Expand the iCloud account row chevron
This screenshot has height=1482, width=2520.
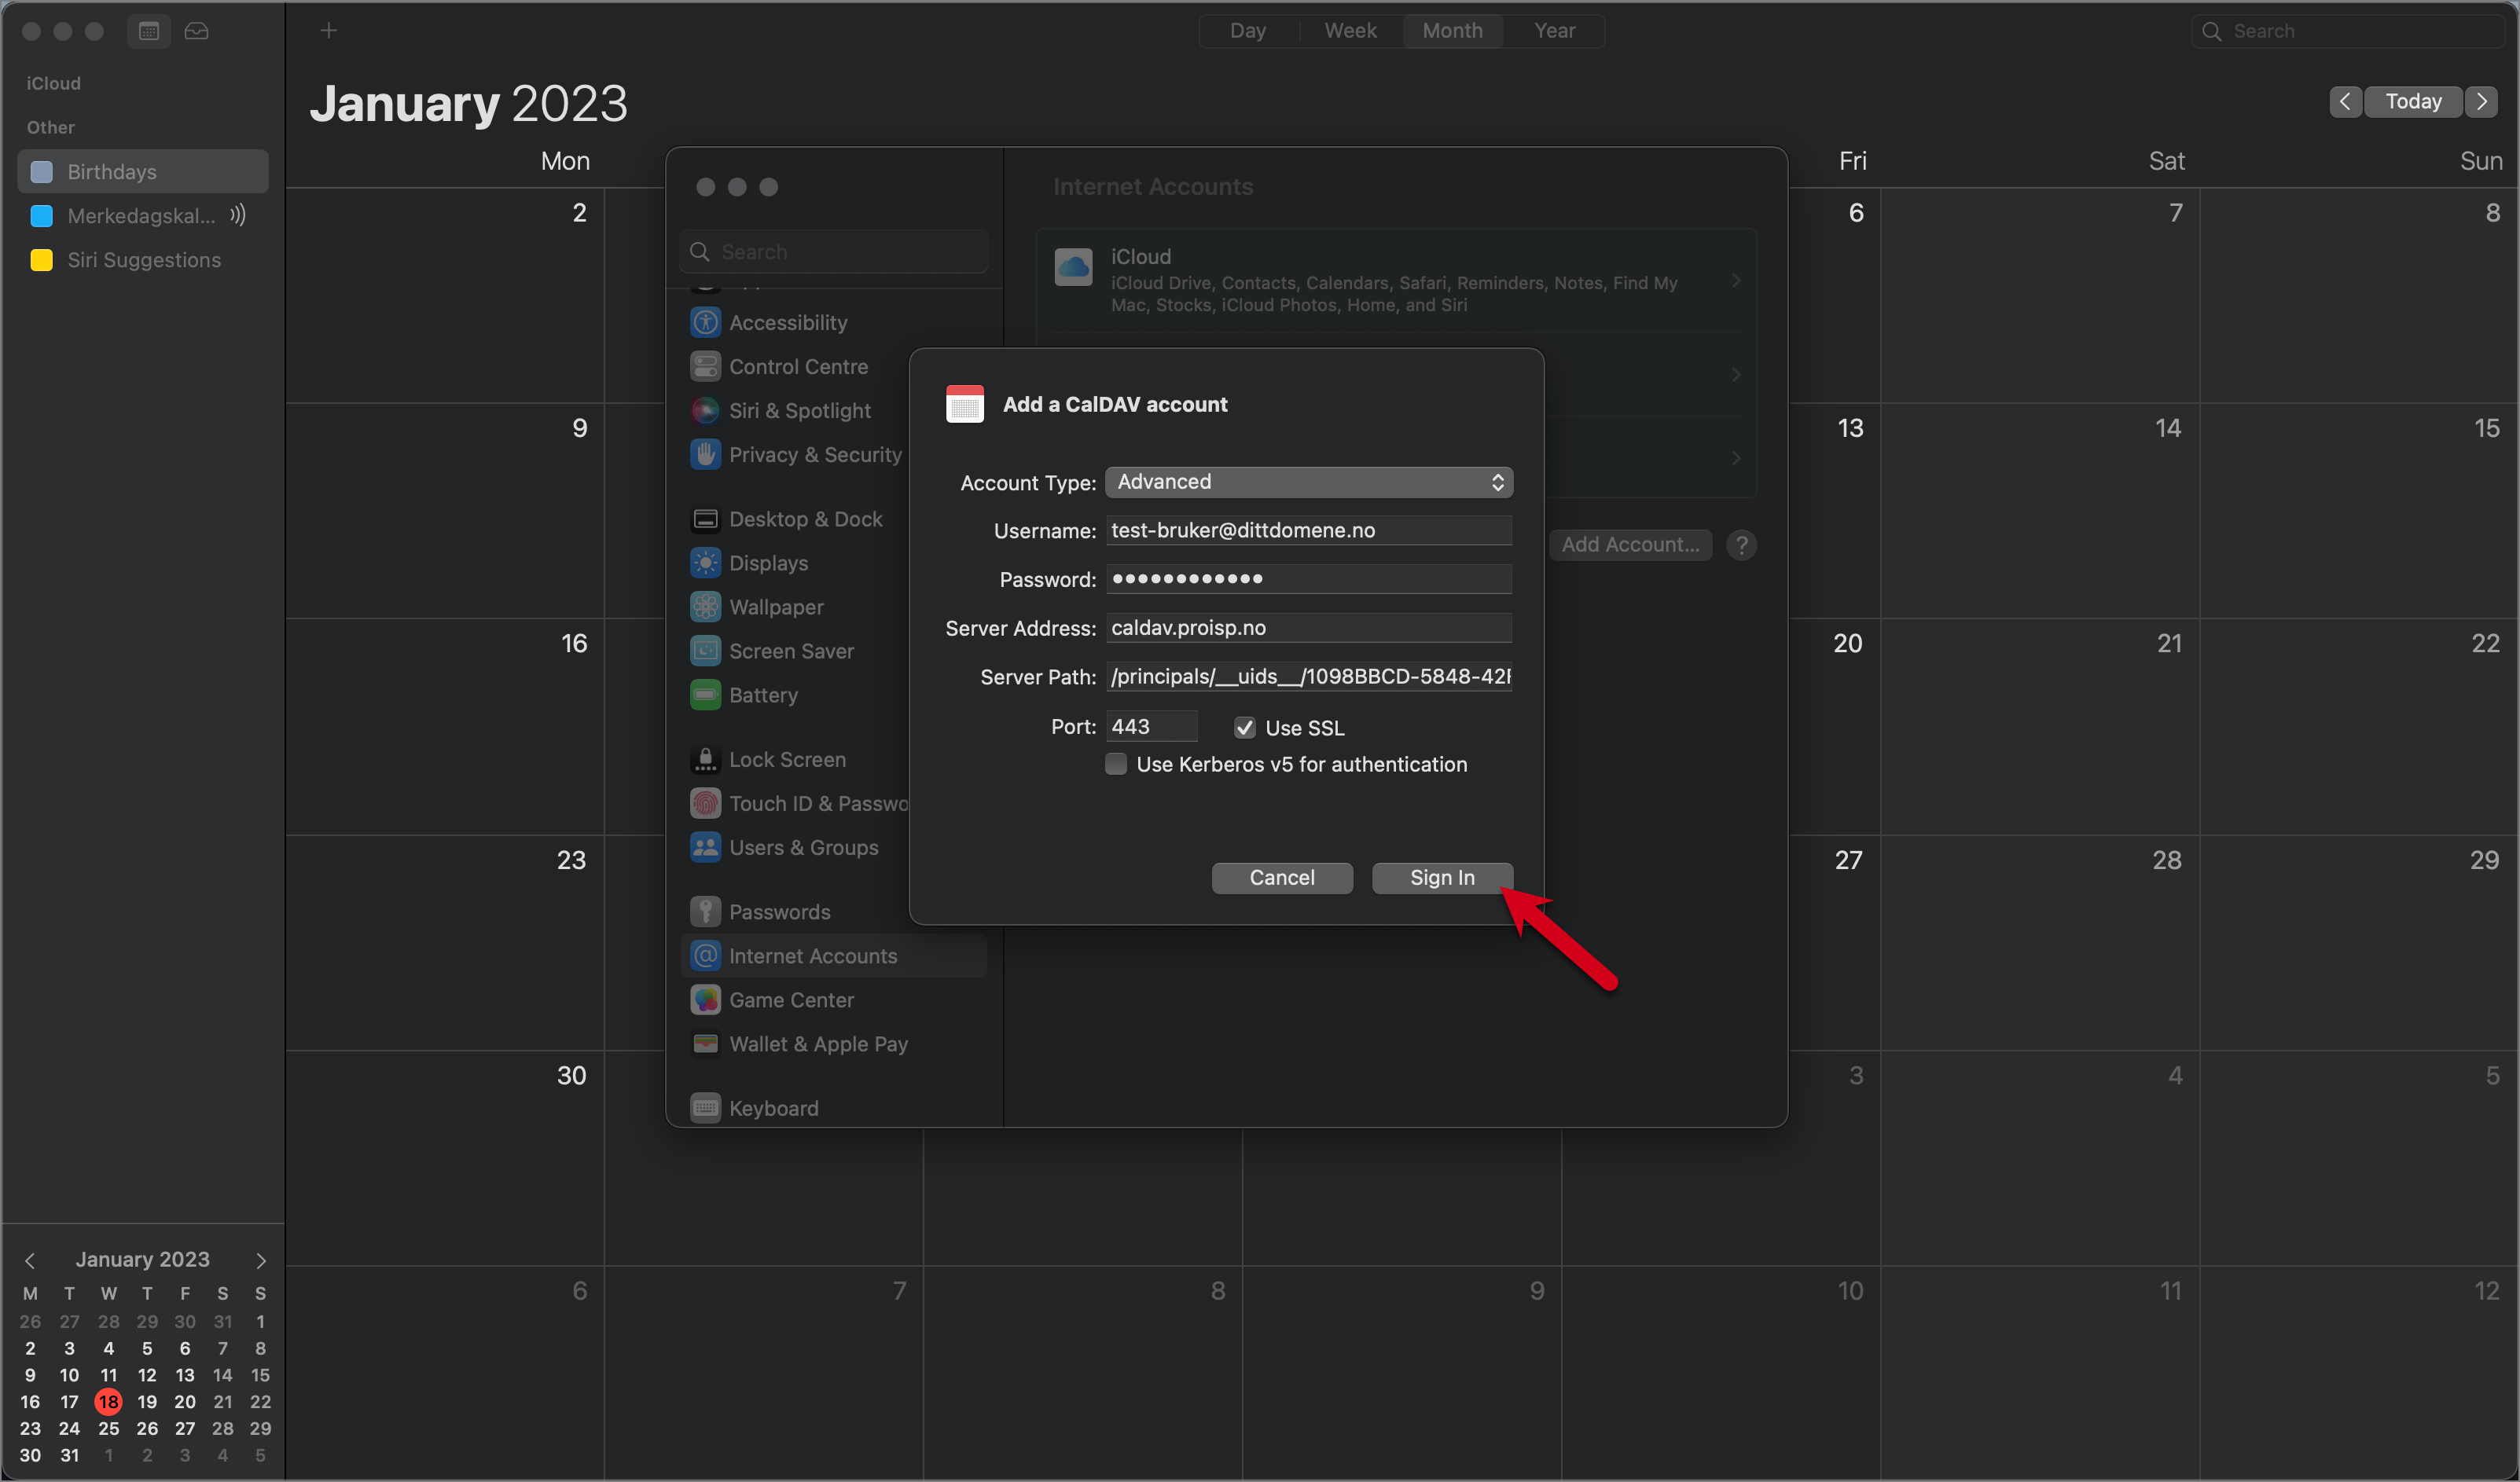1736,281
